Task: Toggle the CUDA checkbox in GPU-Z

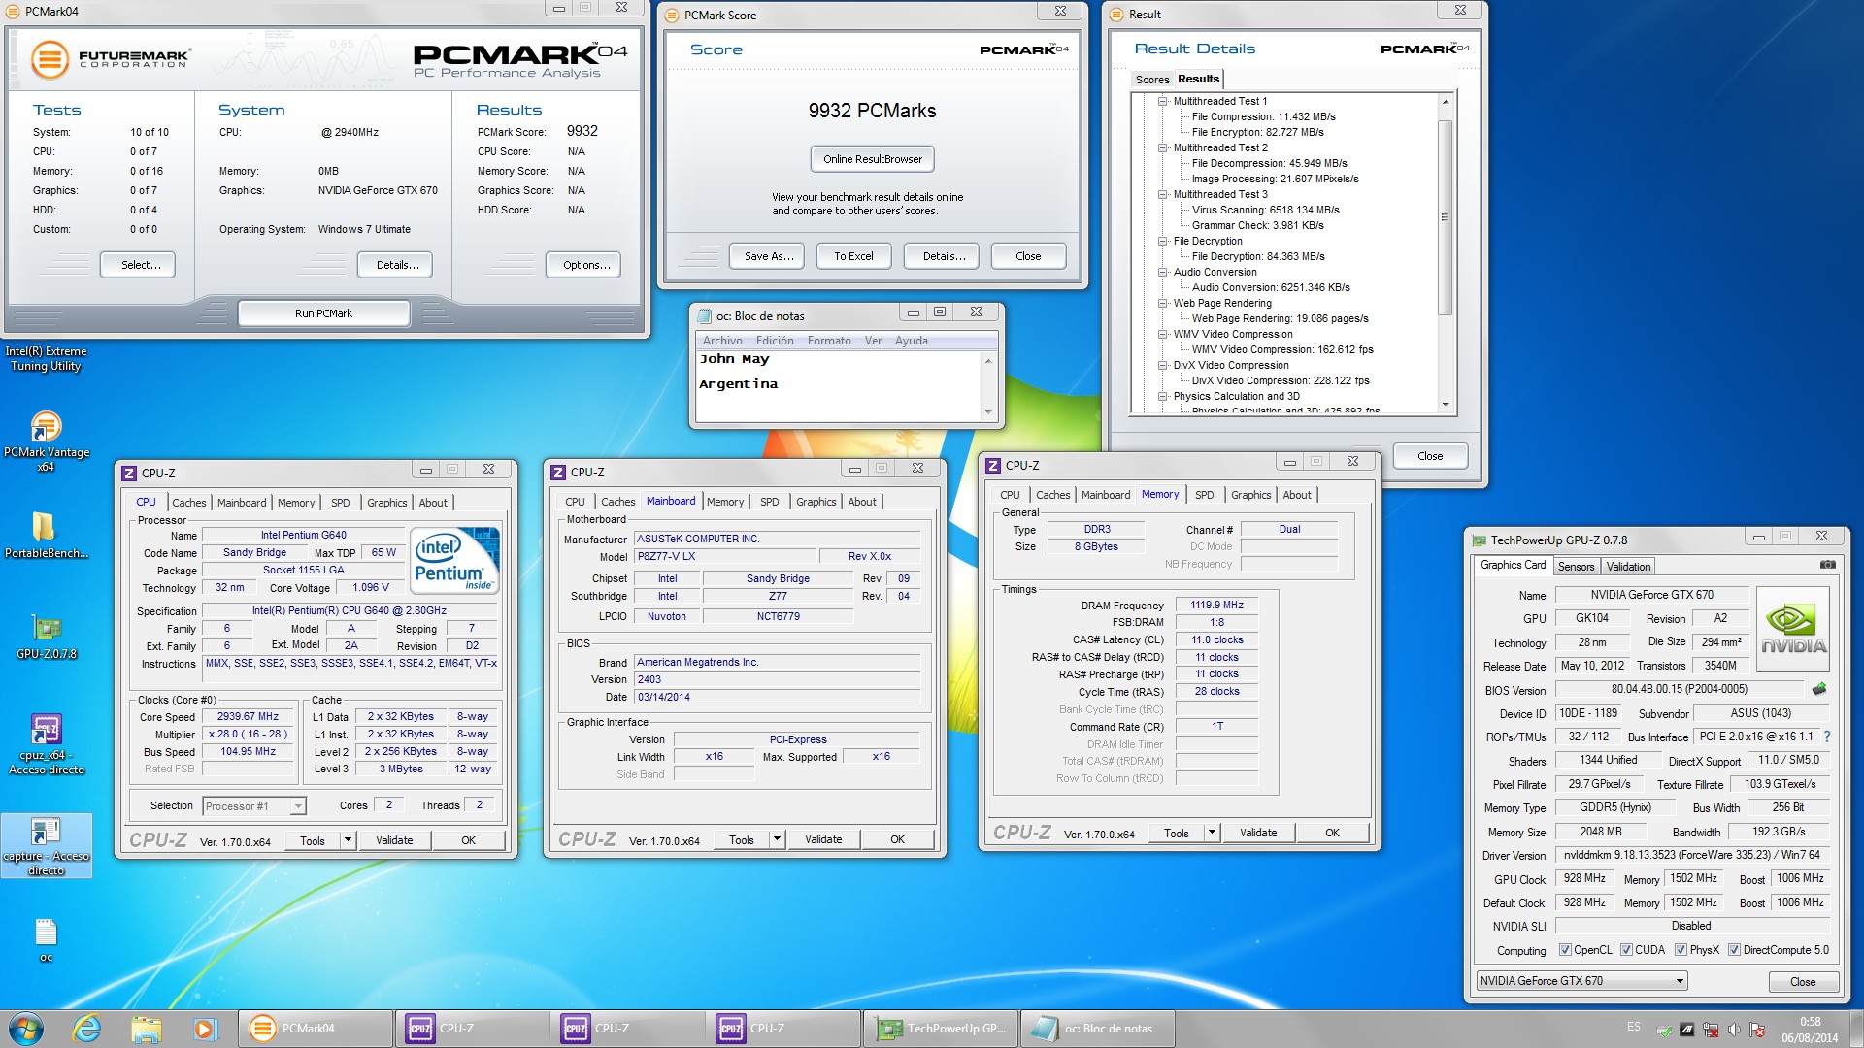Action: coord(1626,950)
